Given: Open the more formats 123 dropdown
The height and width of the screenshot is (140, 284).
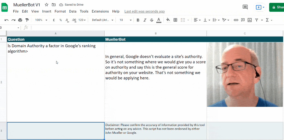Looking at the screenshot, I should 82,20.
